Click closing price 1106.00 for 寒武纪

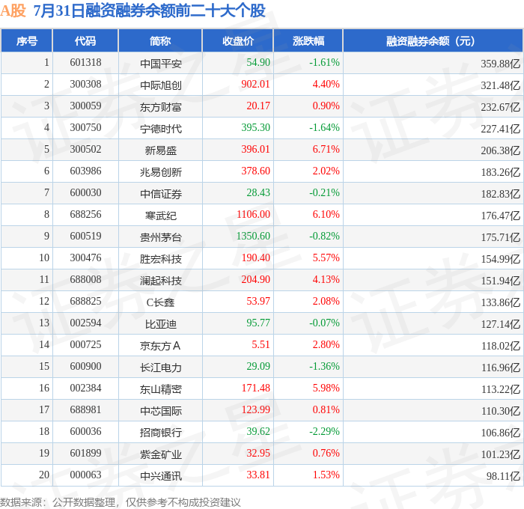coord(253,214)
